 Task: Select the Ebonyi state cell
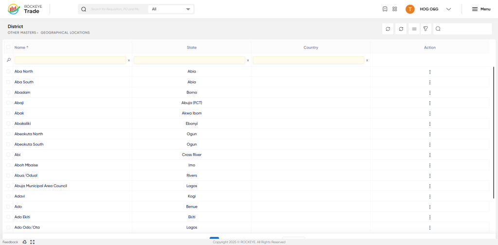(192, 123)
